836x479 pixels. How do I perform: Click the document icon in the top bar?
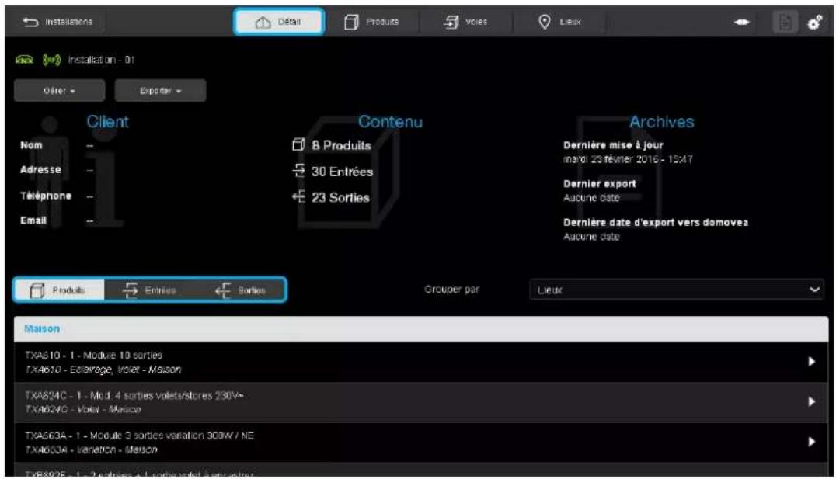click(x=785, y=23)
